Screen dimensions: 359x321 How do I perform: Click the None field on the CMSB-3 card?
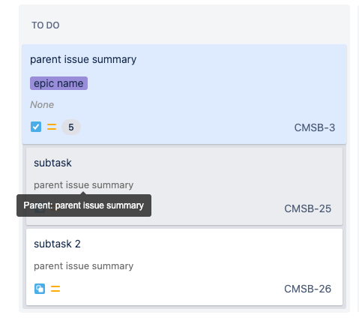pyautogui.click(x=42, y=105)
